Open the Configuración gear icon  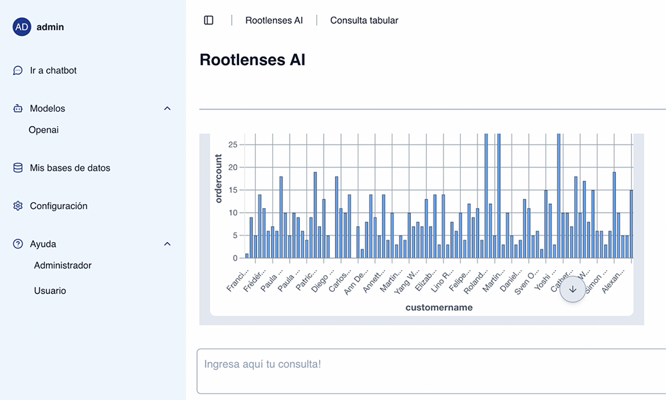(18, 206)
